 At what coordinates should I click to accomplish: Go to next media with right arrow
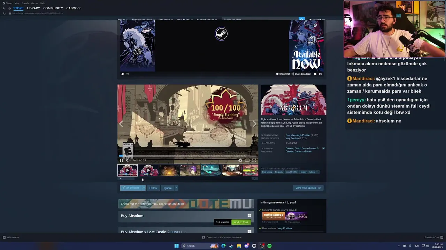tap(254, 124)
